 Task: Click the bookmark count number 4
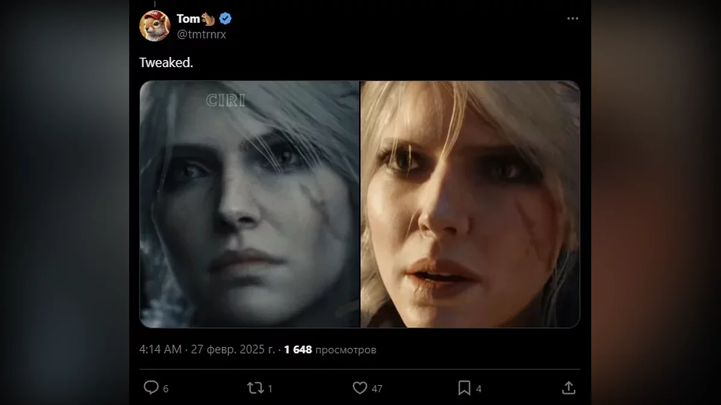tap(479, 389)
